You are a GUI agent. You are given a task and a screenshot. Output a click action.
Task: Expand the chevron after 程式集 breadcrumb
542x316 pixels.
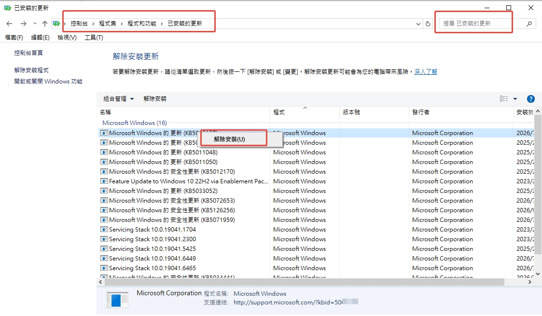[x=122, y=24]
